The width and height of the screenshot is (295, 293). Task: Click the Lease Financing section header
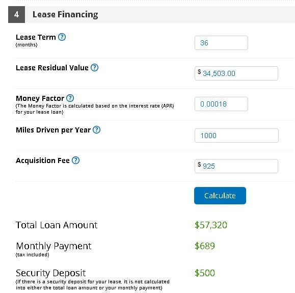[x=65, y=14]
